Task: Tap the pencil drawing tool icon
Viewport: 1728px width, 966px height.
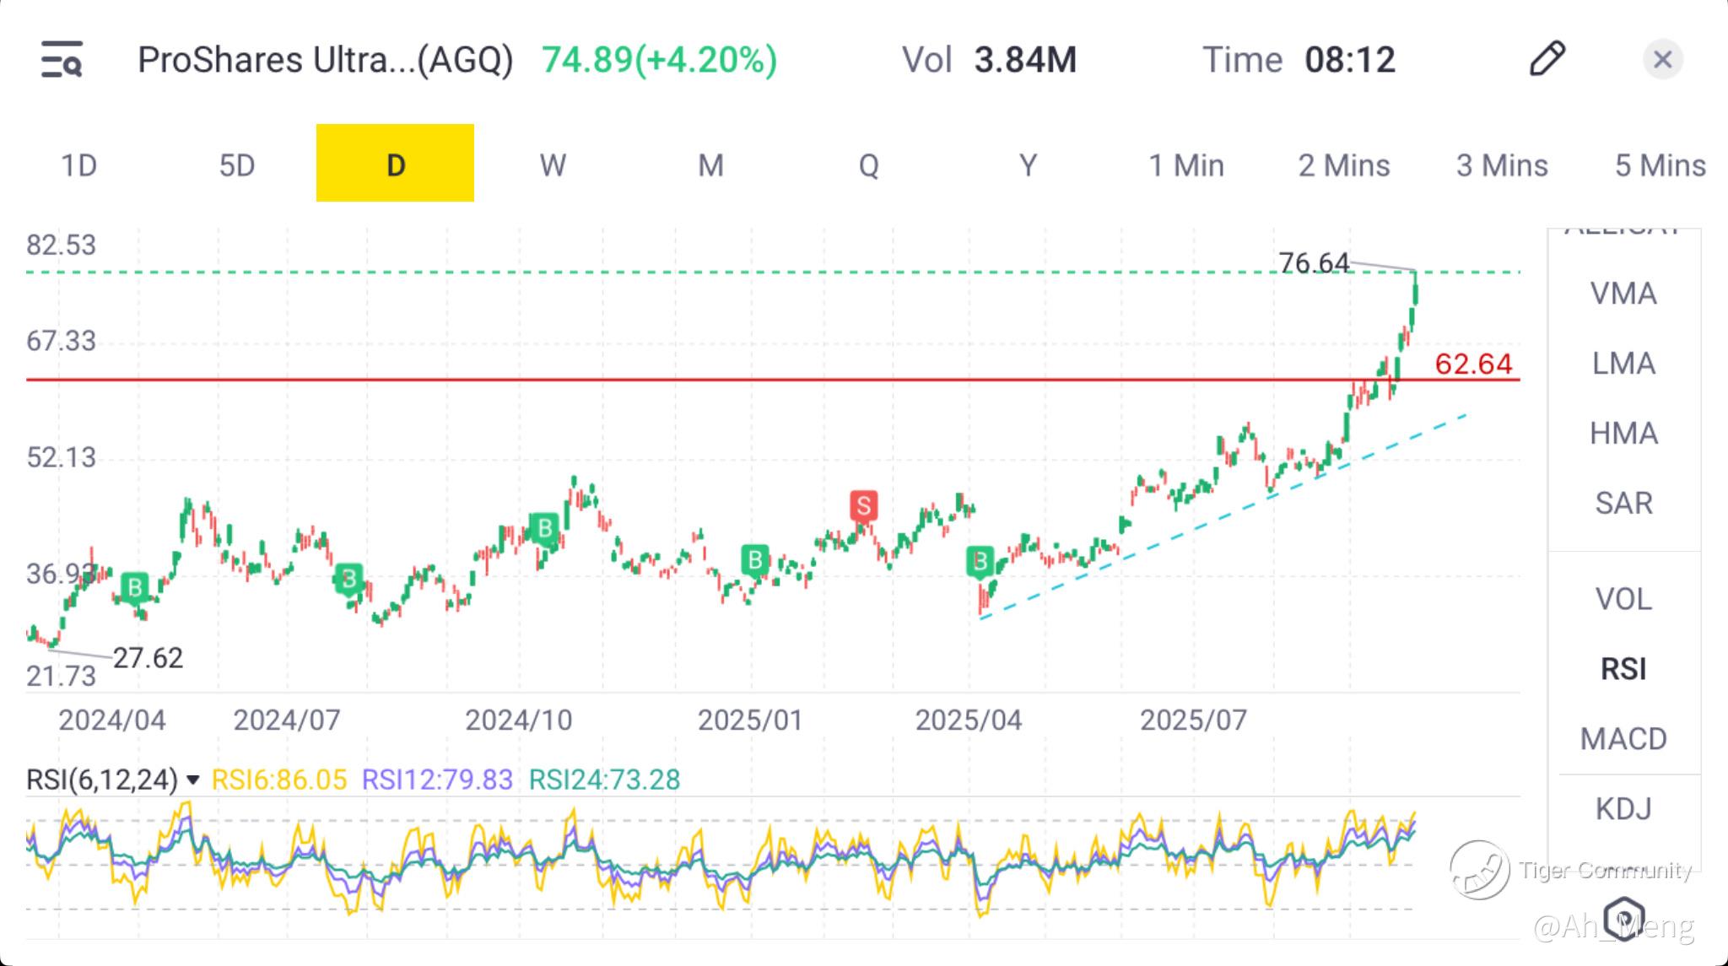Action: [x=1547, y=59]
